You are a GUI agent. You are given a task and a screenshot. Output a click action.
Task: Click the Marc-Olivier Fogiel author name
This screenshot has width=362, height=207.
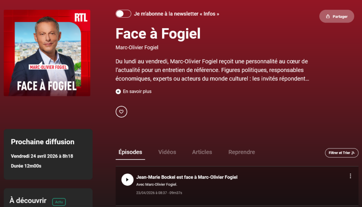coord(137,48)
